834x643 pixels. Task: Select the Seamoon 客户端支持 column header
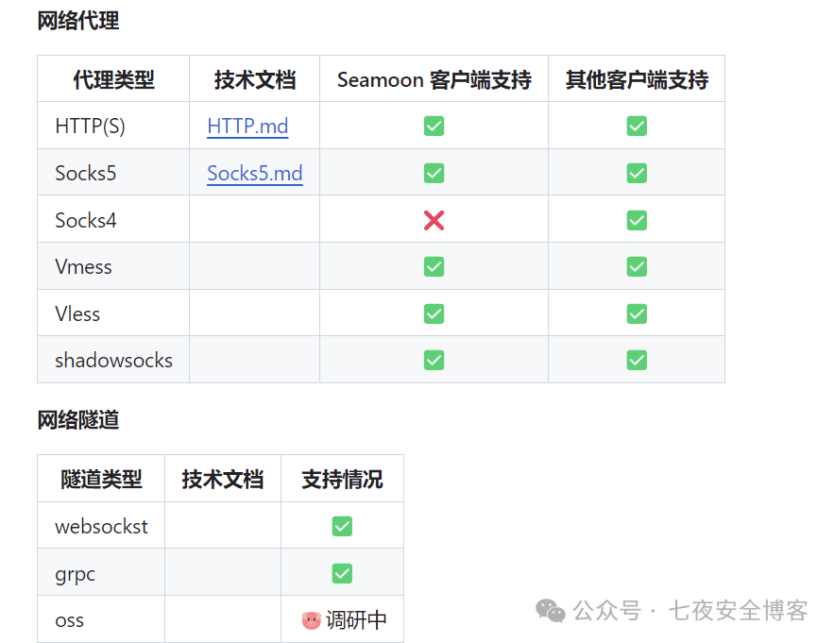coord(434,80)
